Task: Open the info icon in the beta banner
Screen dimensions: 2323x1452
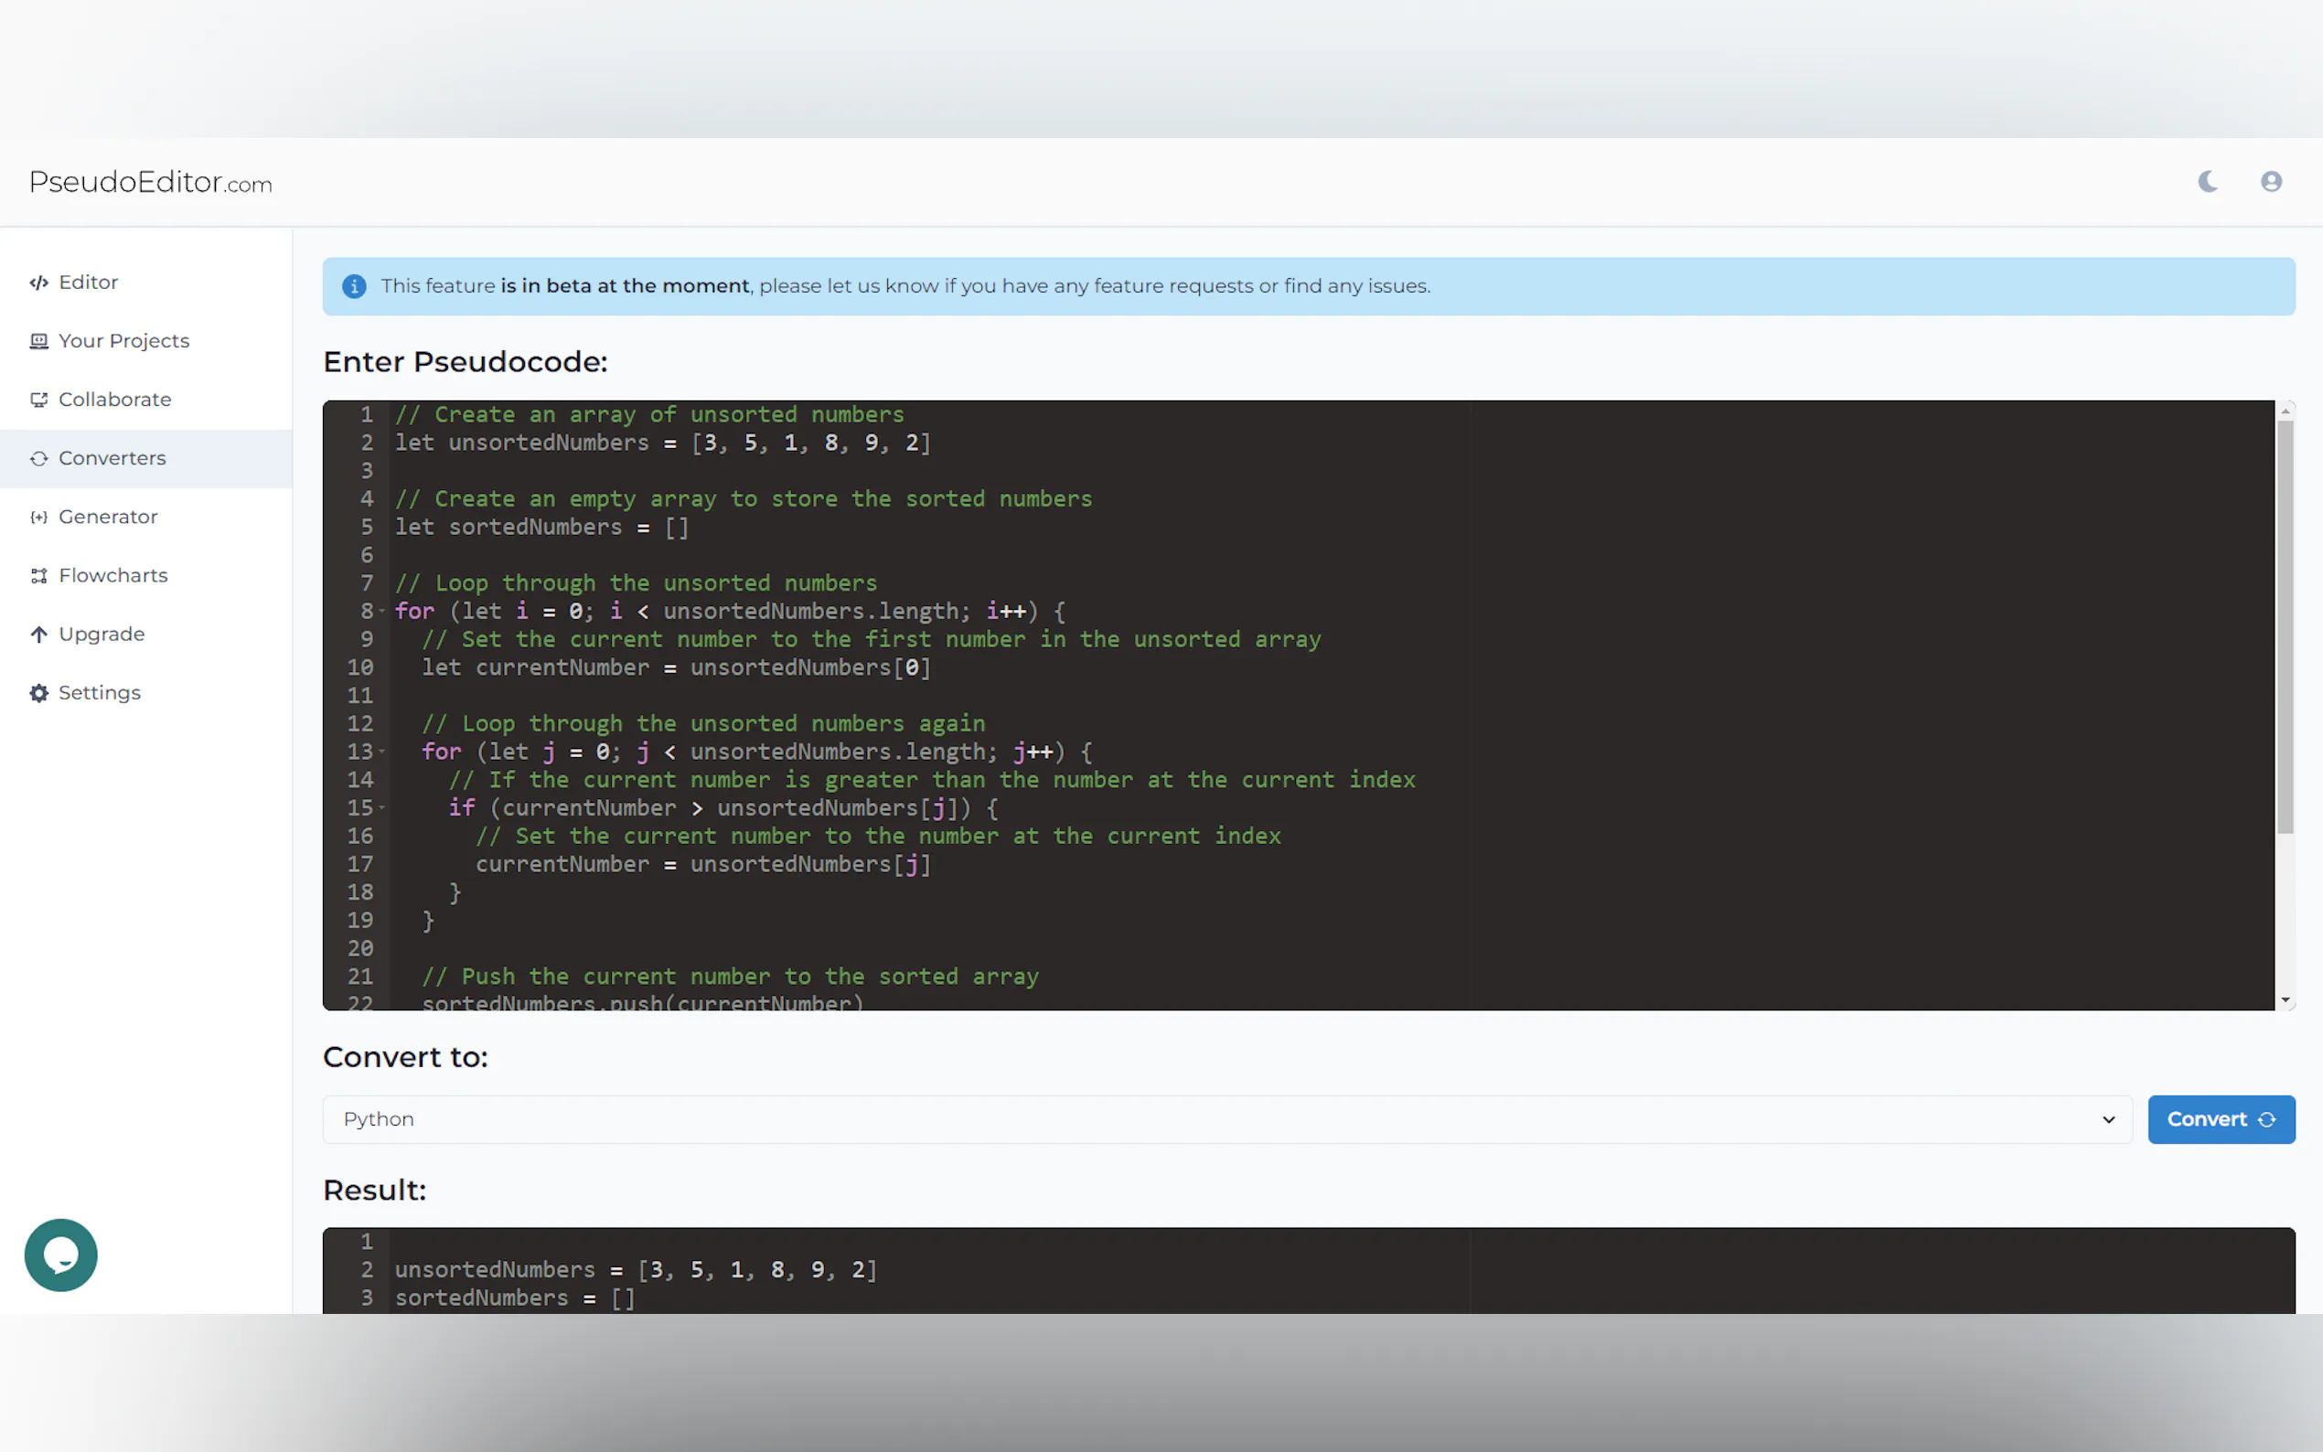Action: coord(353,285)
